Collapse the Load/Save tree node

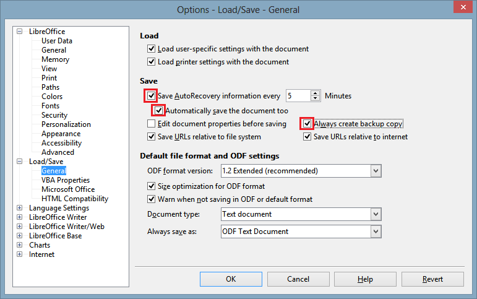(20, 162)
